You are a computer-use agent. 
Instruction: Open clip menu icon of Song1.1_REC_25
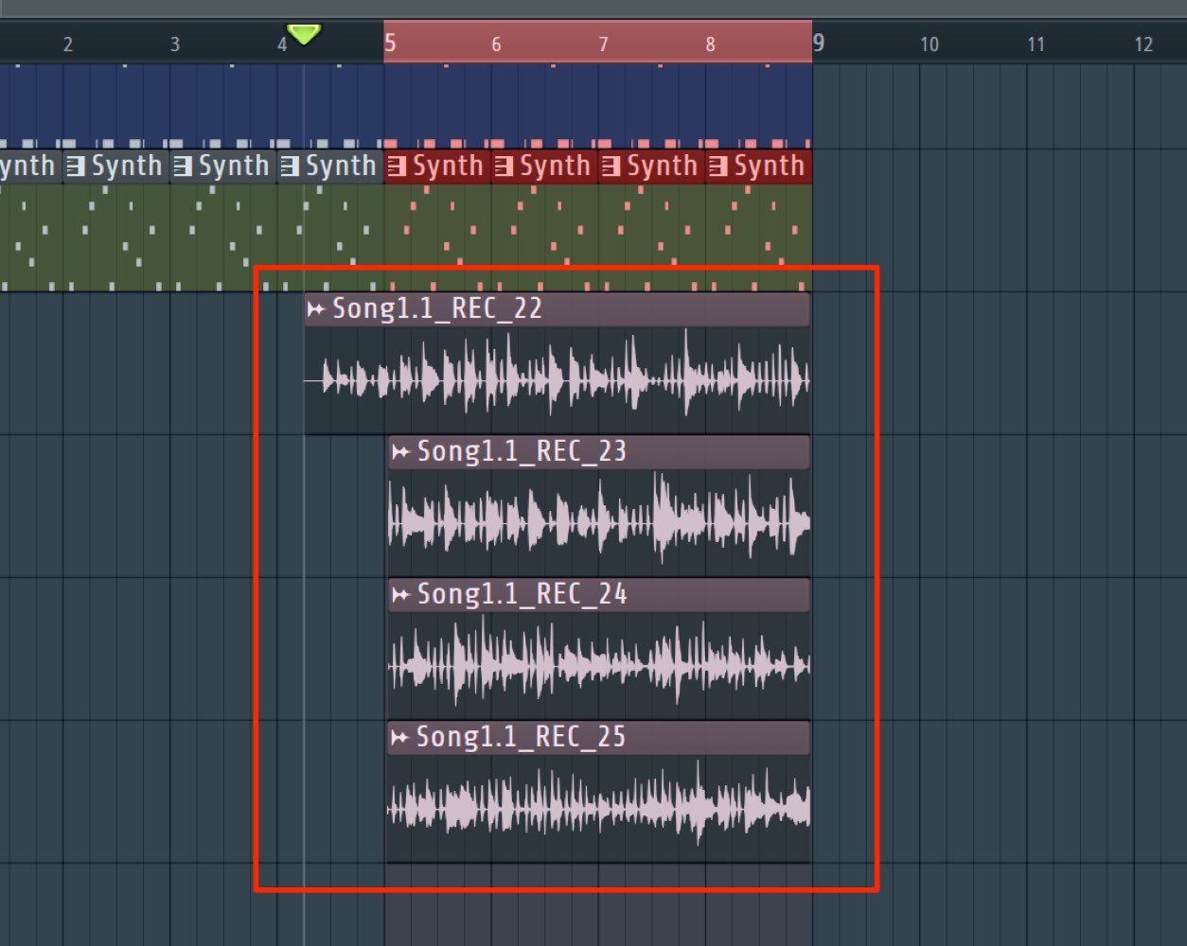[400, 738]
